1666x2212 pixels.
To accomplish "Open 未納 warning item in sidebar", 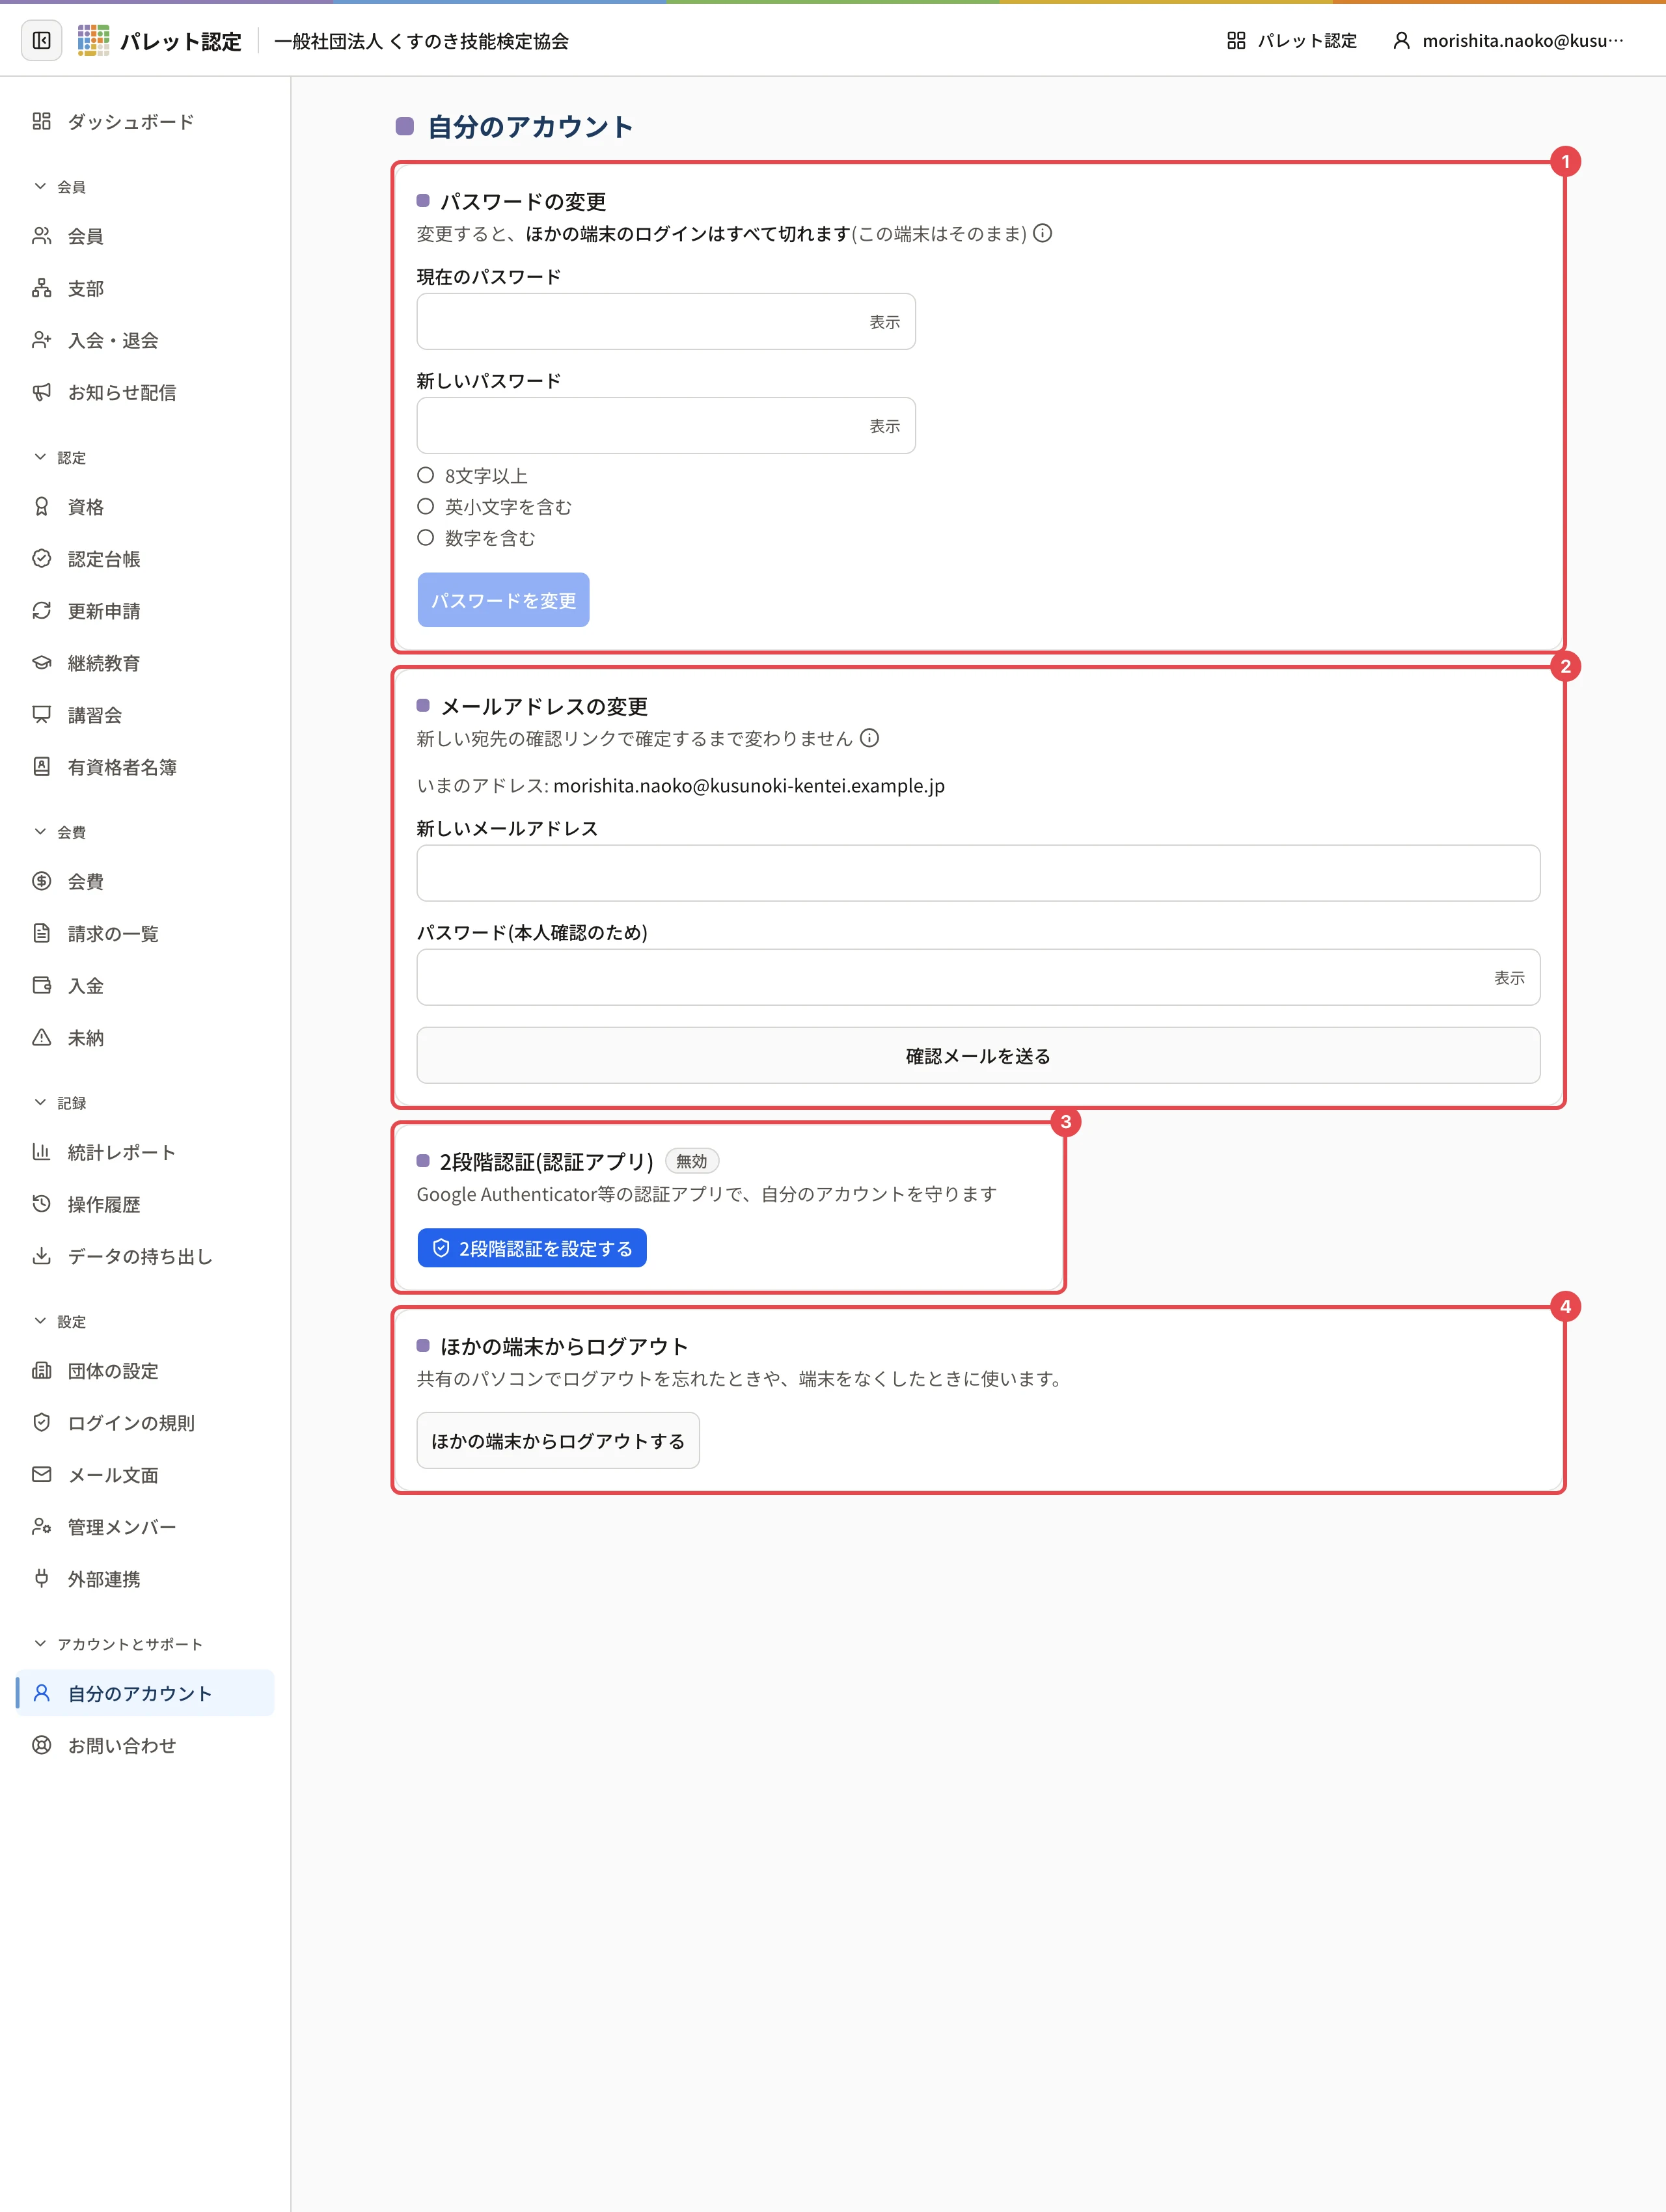I will (x=145, y=1038).
